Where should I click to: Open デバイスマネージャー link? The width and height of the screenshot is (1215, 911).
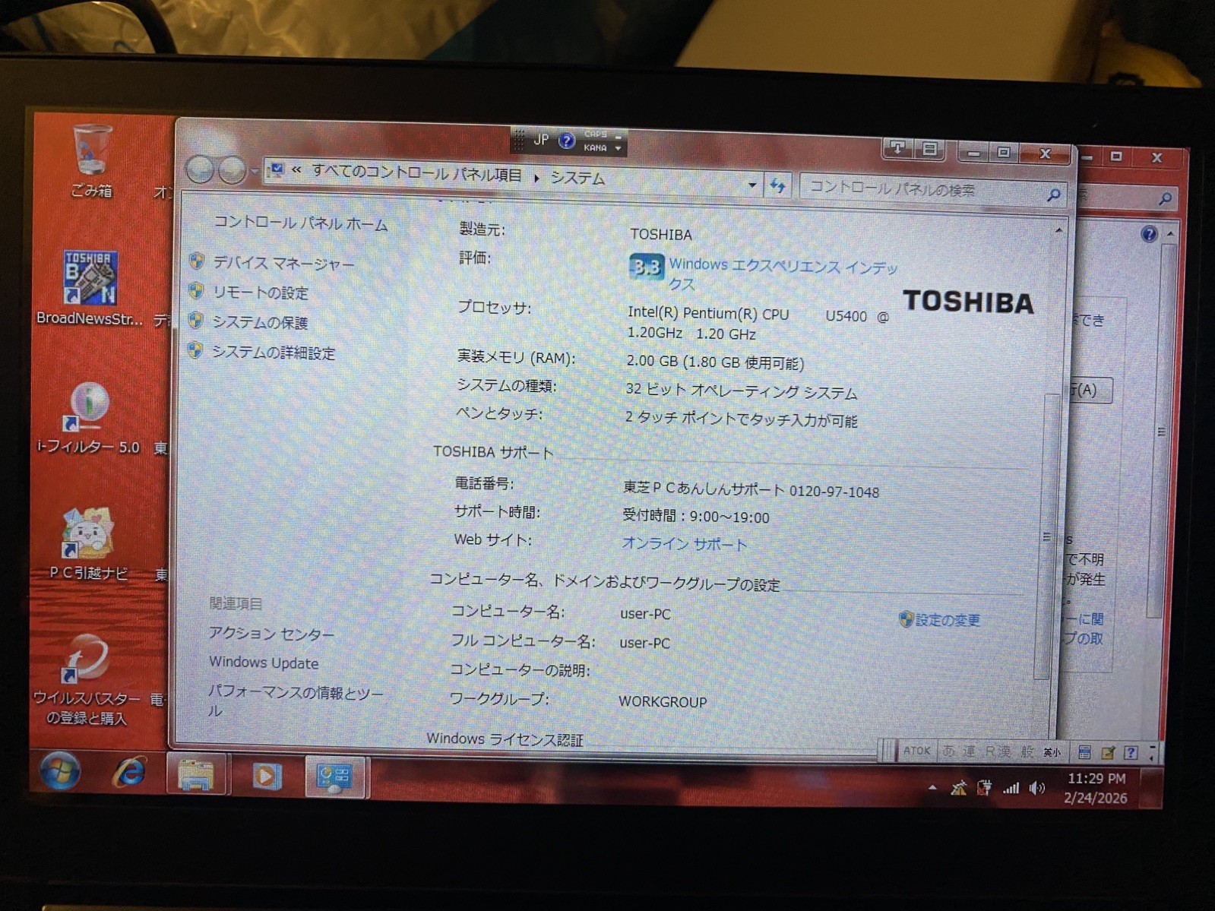(283, 264)
